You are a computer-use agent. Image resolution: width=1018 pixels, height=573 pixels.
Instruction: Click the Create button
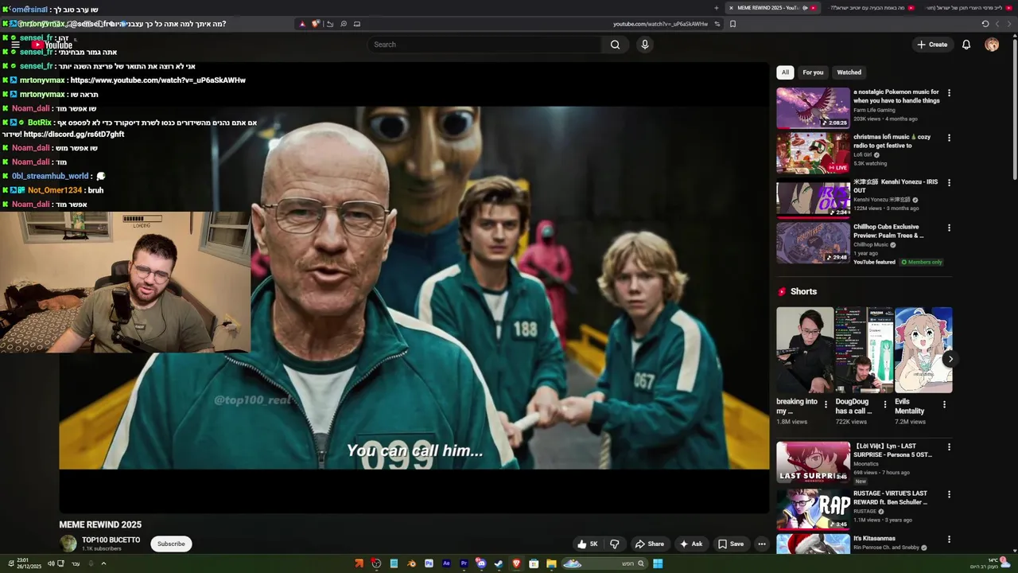click(x=932, y=45)
